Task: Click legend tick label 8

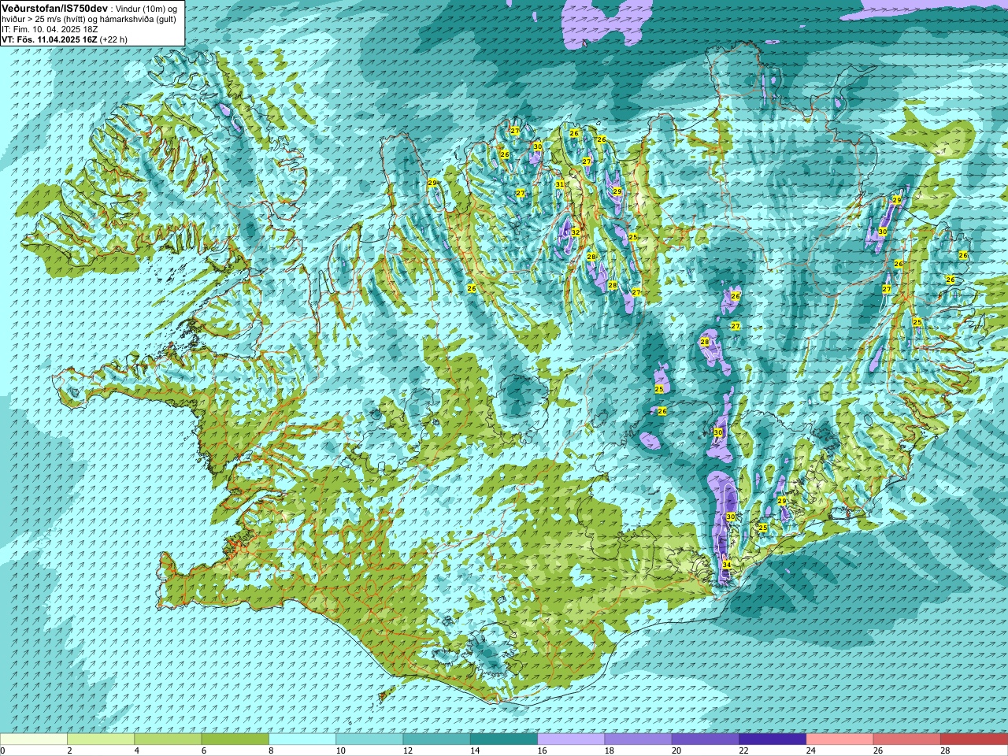Action: [271, 751]
